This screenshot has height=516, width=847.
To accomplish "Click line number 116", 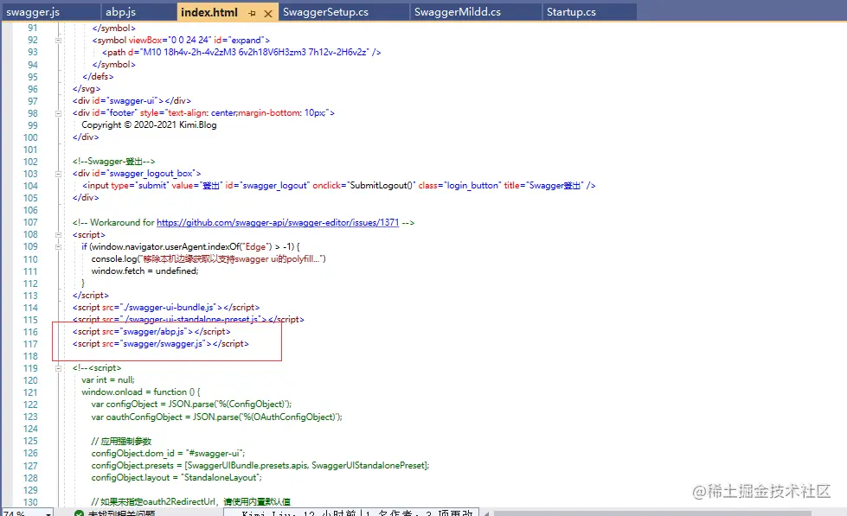I will point(30,332).
